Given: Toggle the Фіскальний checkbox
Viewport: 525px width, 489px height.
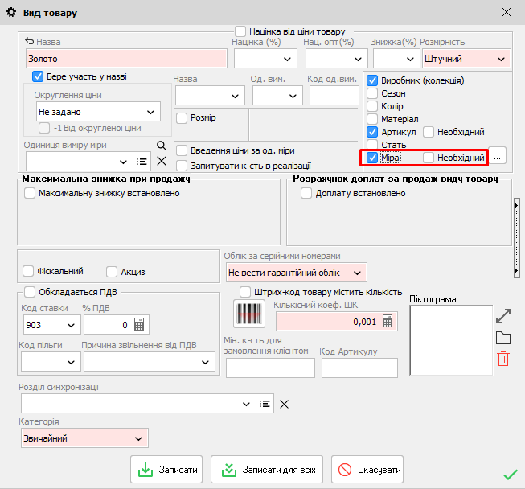Looking at the screenshot, I should pos(30,271).
